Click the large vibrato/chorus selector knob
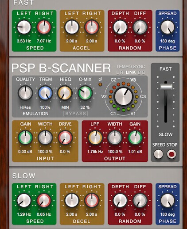The height and width of the screenshot is (229, 187). [124, 97]
